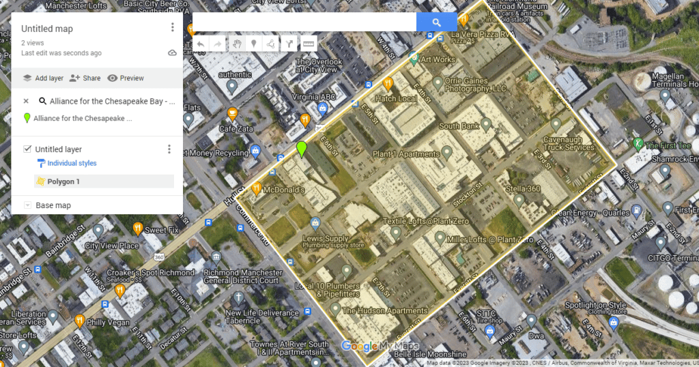The image size is (699, 367).
Task: Click the Share button
Action: coord(85,78)
